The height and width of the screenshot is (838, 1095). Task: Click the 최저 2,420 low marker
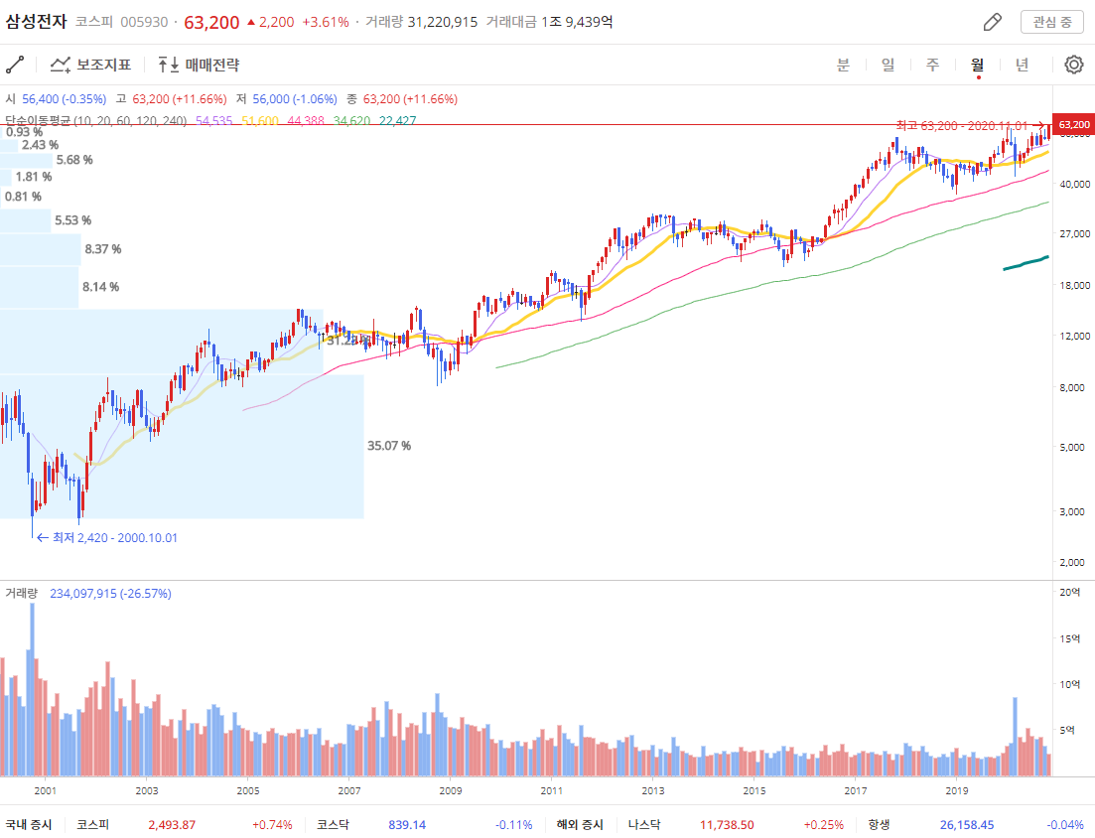coord(107,538)
